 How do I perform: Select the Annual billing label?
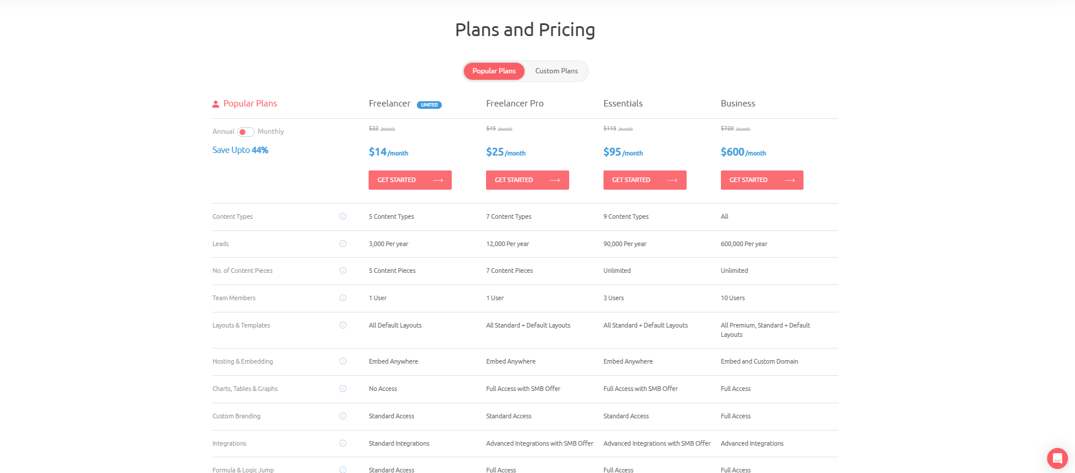pyautogui.click(x=223, y=131)
